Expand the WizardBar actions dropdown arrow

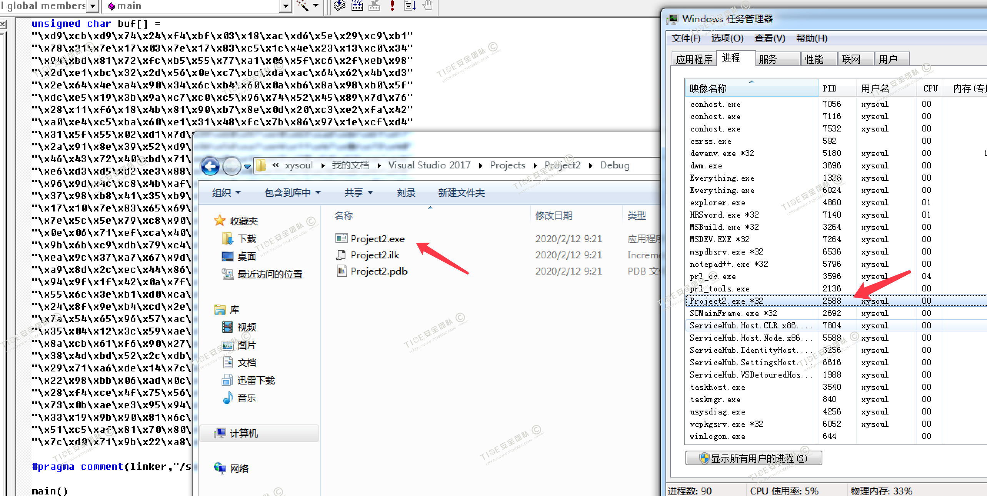pos(316,5)
